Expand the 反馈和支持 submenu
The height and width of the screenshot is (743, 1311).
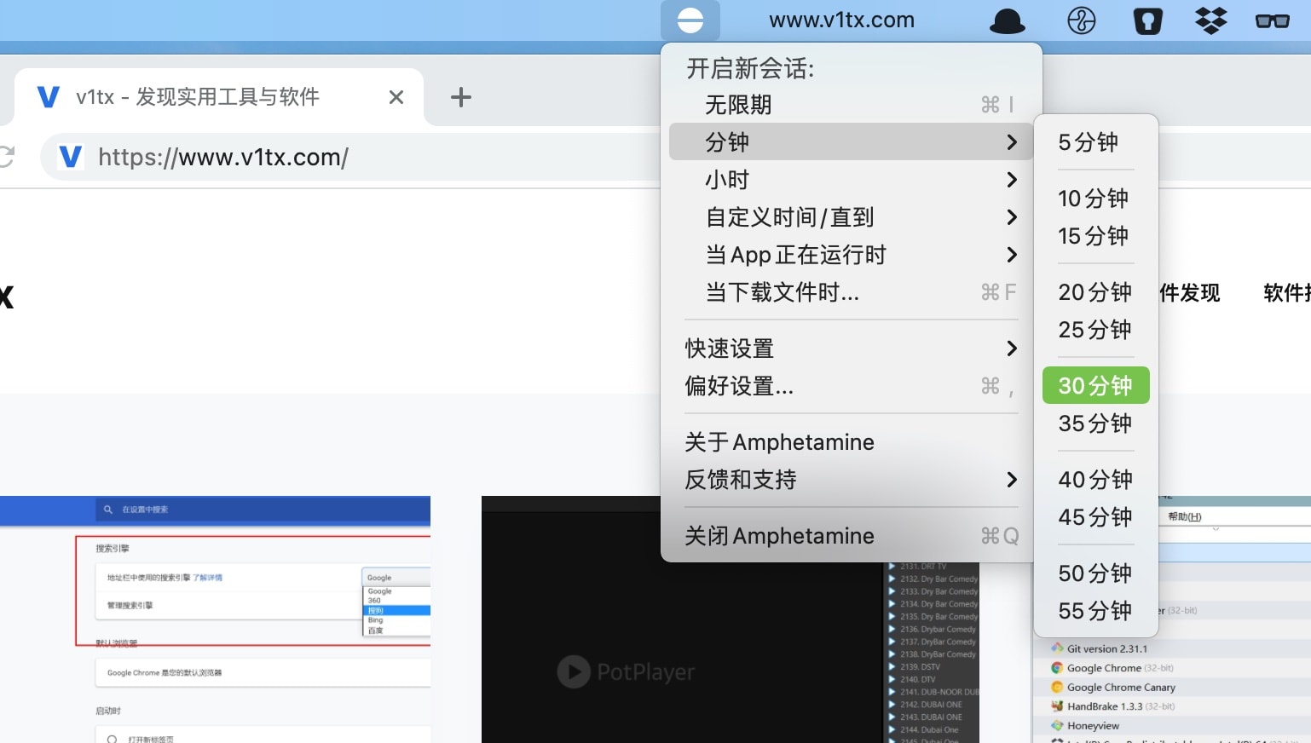click(x=852, y=480)
